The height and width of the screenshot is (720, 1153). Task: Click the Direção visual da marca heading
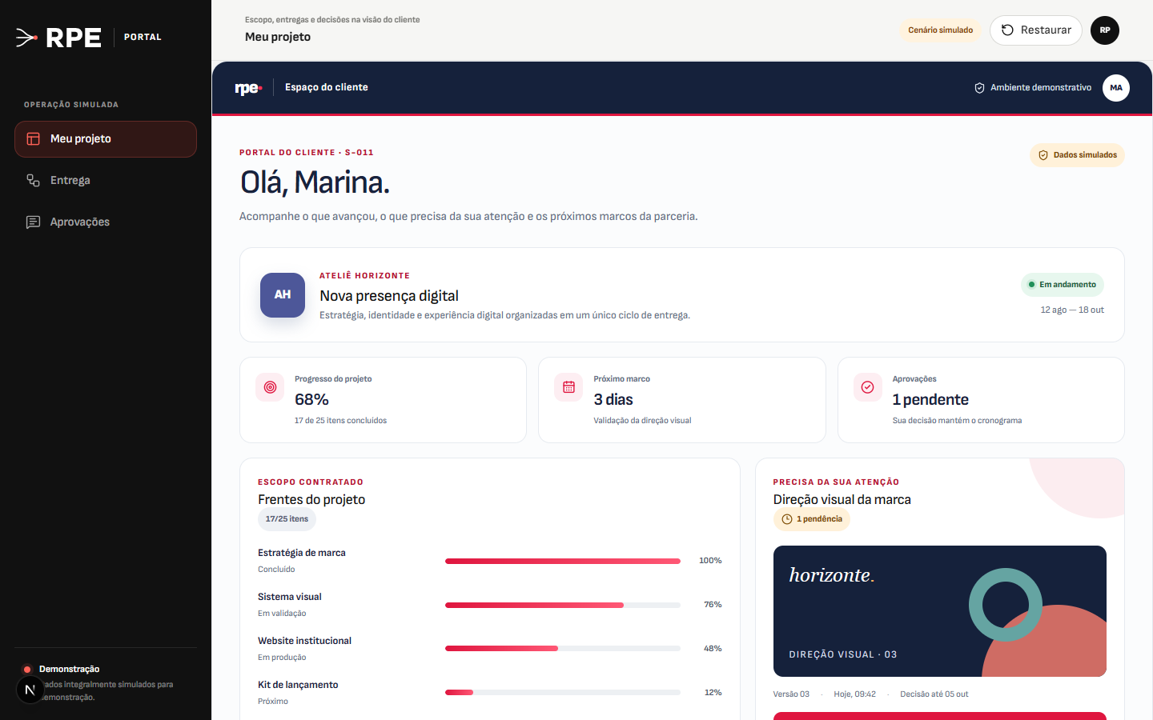[842, 500]
